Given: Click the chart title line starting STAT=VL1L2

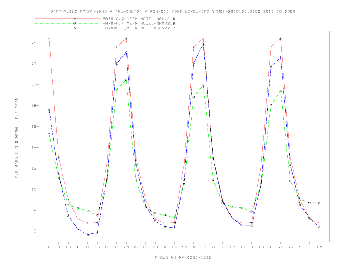Looking at the screenshot, I should [x=173, y=11].
